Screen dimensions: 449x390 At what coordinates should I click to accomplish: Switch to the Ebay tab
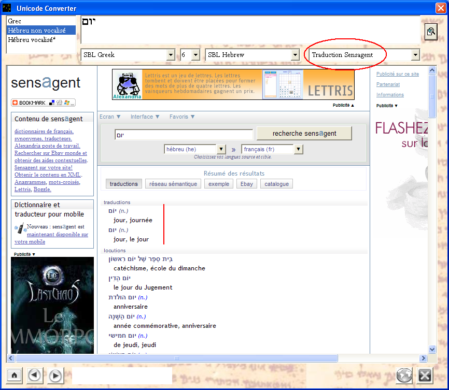click(x=247, y=184)
